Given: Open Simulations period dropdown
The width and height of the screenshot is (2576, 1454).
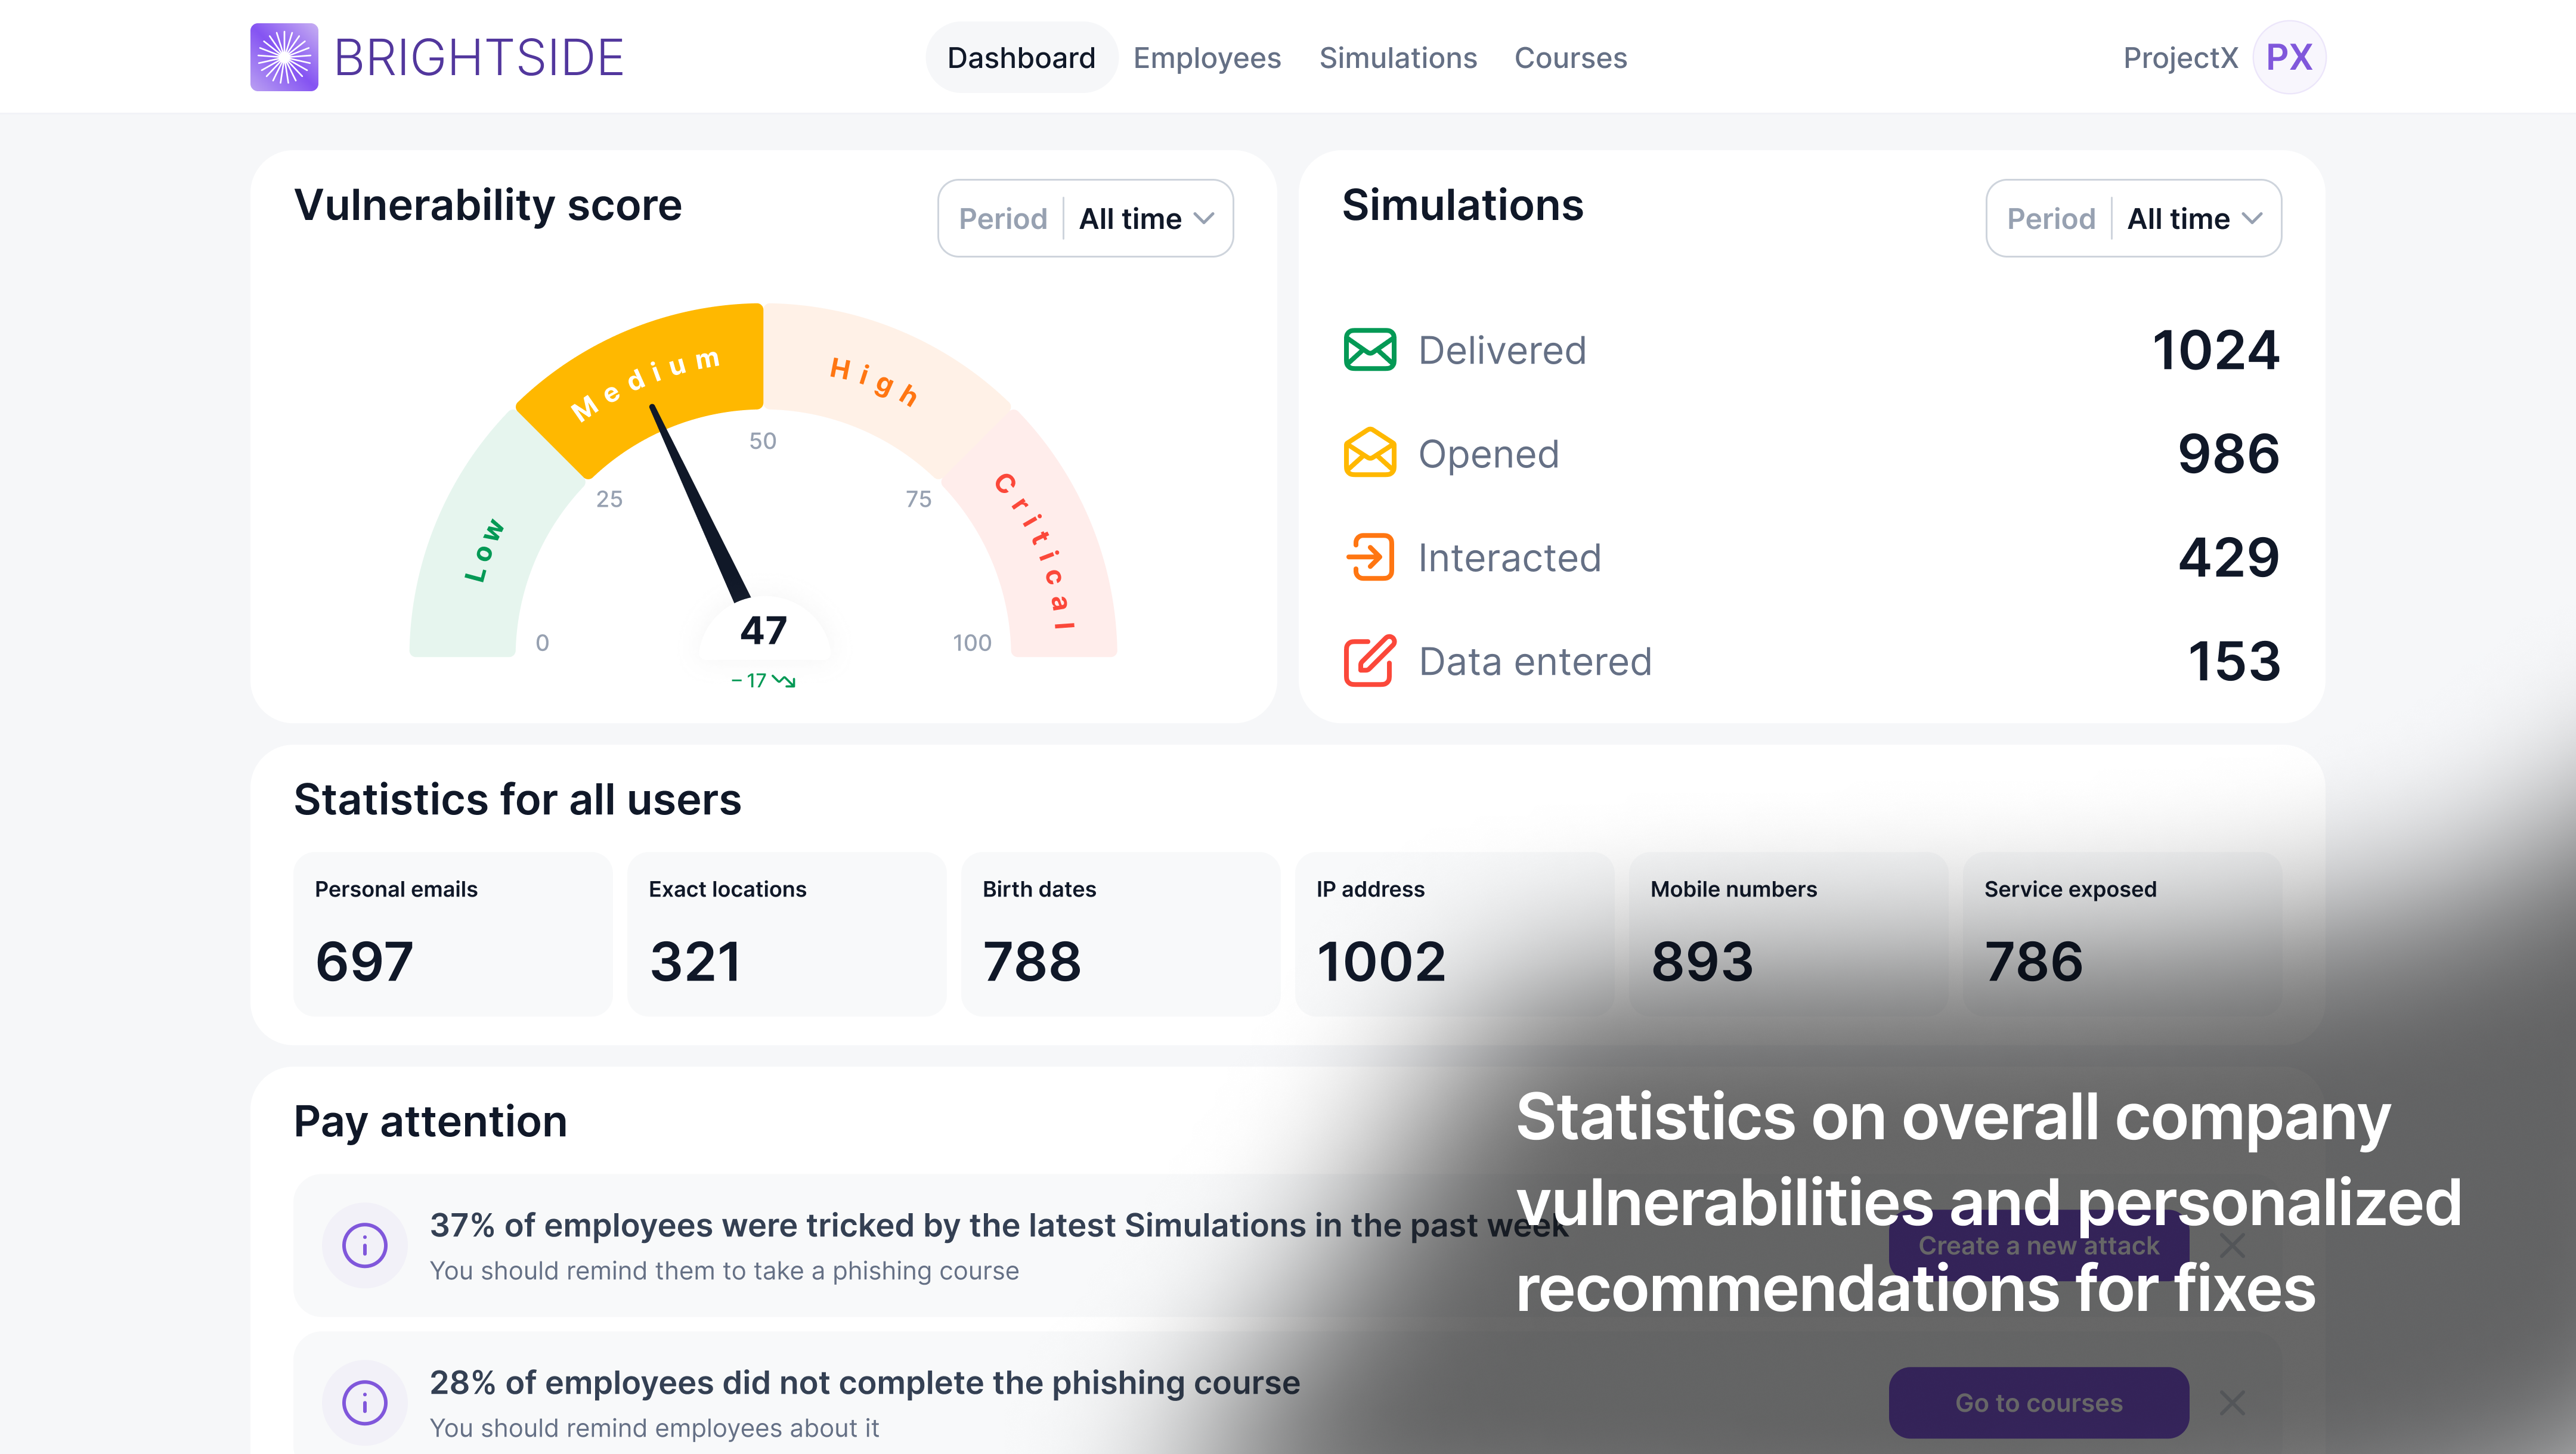Looking at the screenshot, I should click(x=2133, y=218).
